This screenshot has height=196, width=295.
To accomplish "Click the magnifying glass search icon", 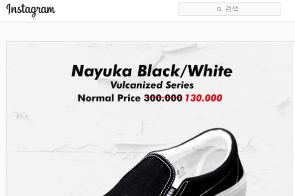I will (x=219, y=9).
